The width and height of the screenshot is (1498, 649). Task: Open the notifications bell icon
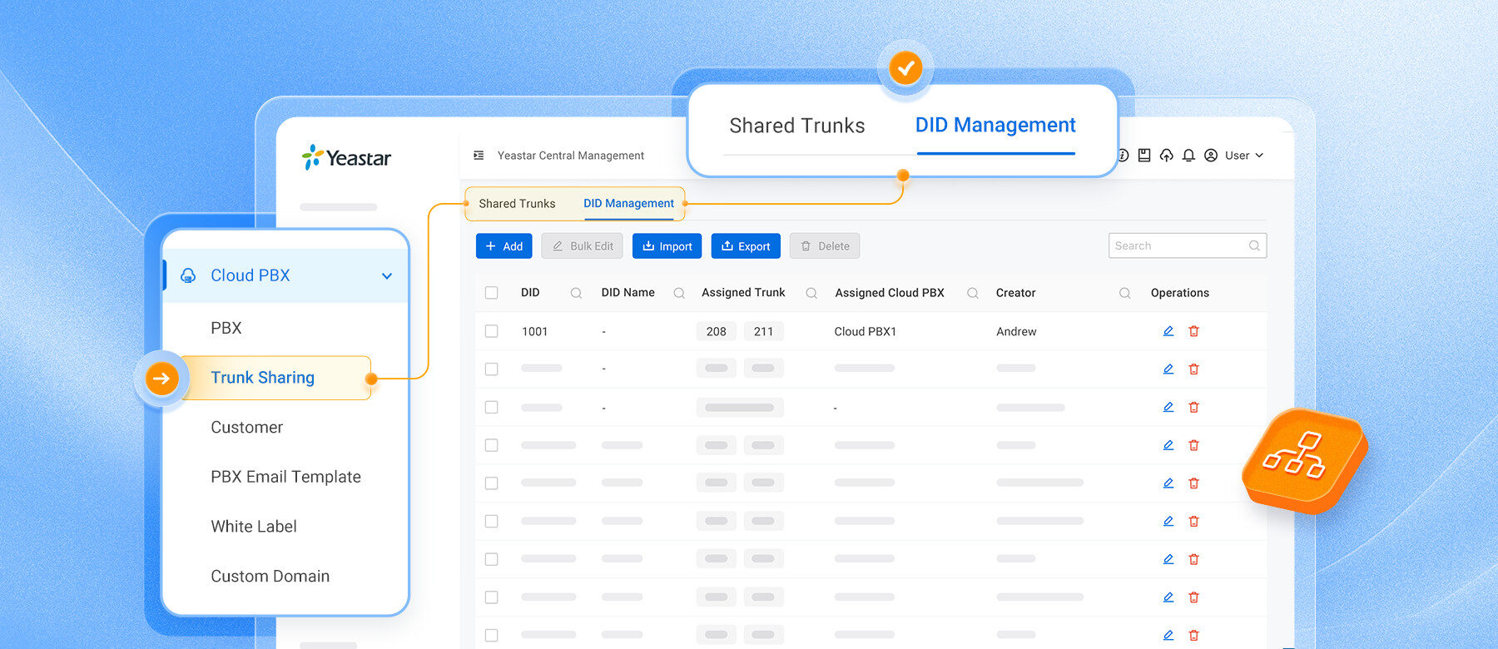click(1188, 156)
